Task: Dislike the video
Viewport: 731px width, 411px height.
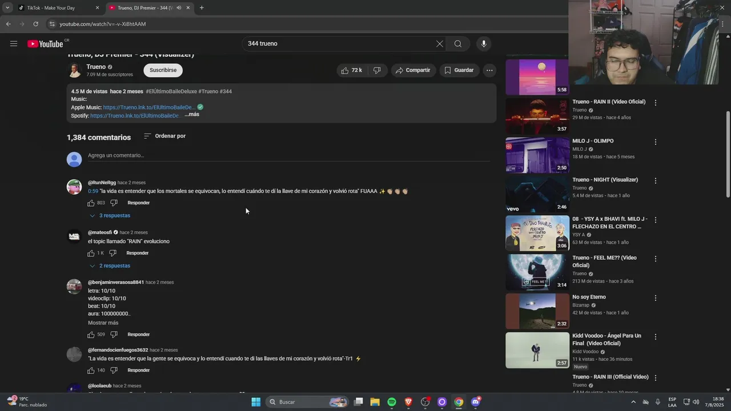Action: pyautogui.click(x=377, y=70)
